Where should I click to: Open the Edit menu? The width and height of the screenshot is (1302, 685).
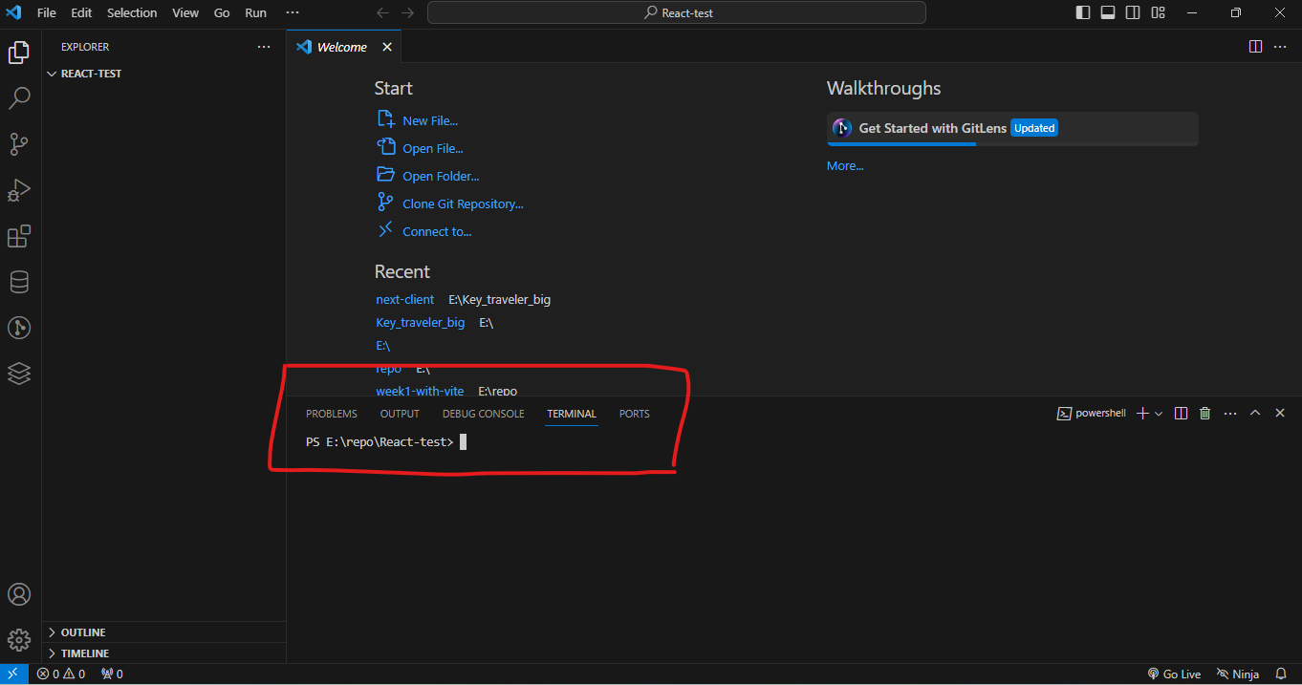(x=81, y=12)
